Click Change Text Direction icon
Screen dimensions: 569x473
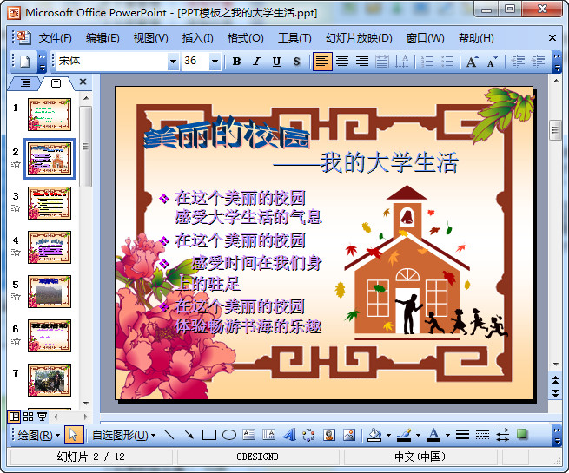point(401,62)
